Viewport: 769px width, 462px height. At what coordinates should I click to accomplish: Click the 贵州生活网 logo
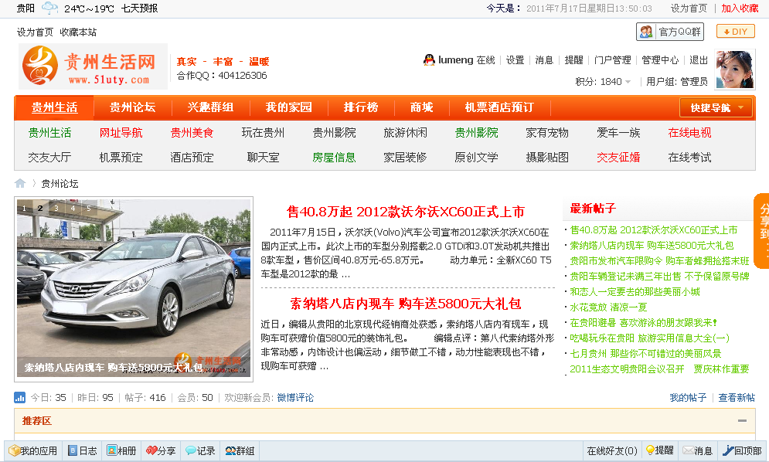point(93,66)
